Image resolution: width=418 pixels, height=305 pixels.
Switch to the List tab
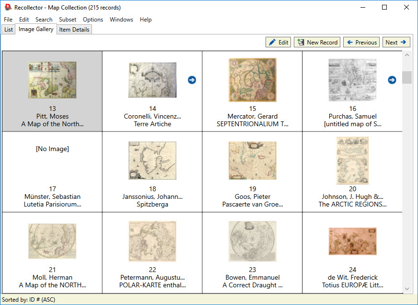click(x=8, y=30)
